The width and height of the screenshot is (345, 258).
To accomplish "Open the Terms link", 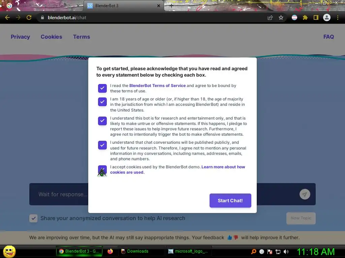I will (82, 37).
